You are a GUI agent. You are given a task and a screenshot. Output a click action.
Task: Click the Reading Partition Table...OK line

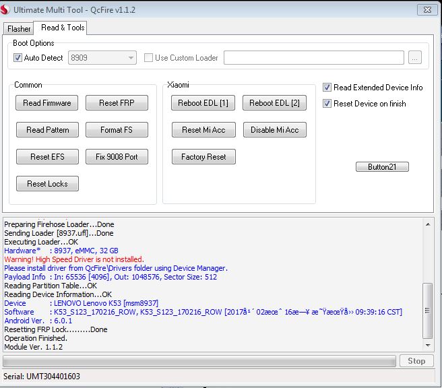click(51, 286)
